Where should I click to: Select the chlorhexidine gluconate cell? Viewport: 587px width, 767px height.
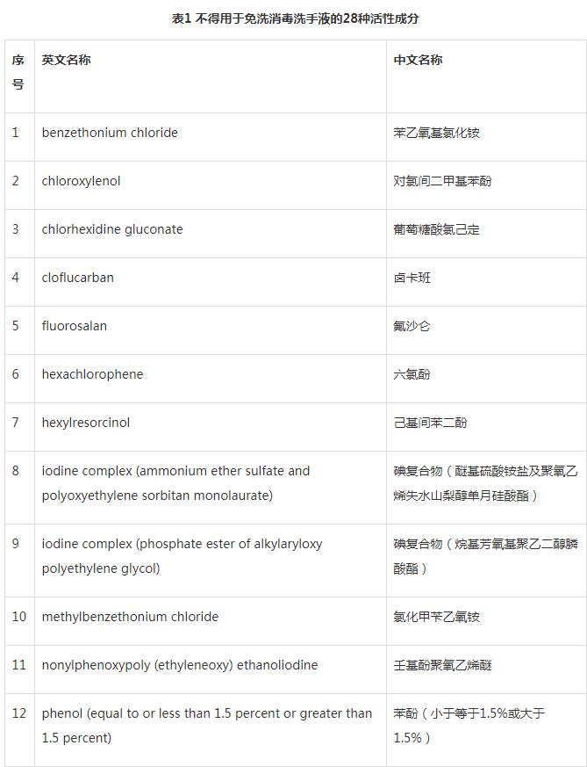tap(112, 229)
